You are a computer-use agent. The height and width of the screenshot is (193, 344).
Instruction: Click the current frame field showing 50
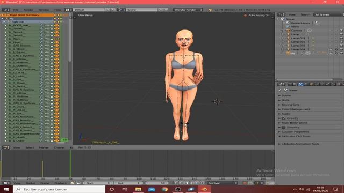point(156,183)
